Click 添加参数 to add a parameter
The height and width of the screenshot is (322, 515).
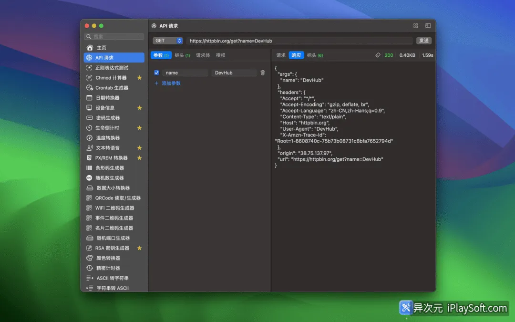point(167,83)
